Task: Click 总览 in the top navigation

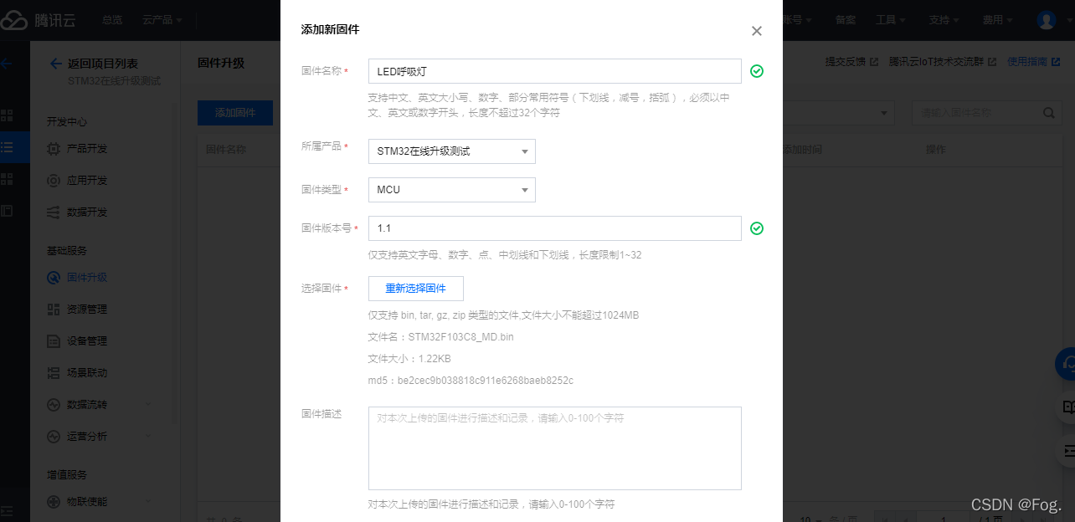Action: click(x=112, y=20)
